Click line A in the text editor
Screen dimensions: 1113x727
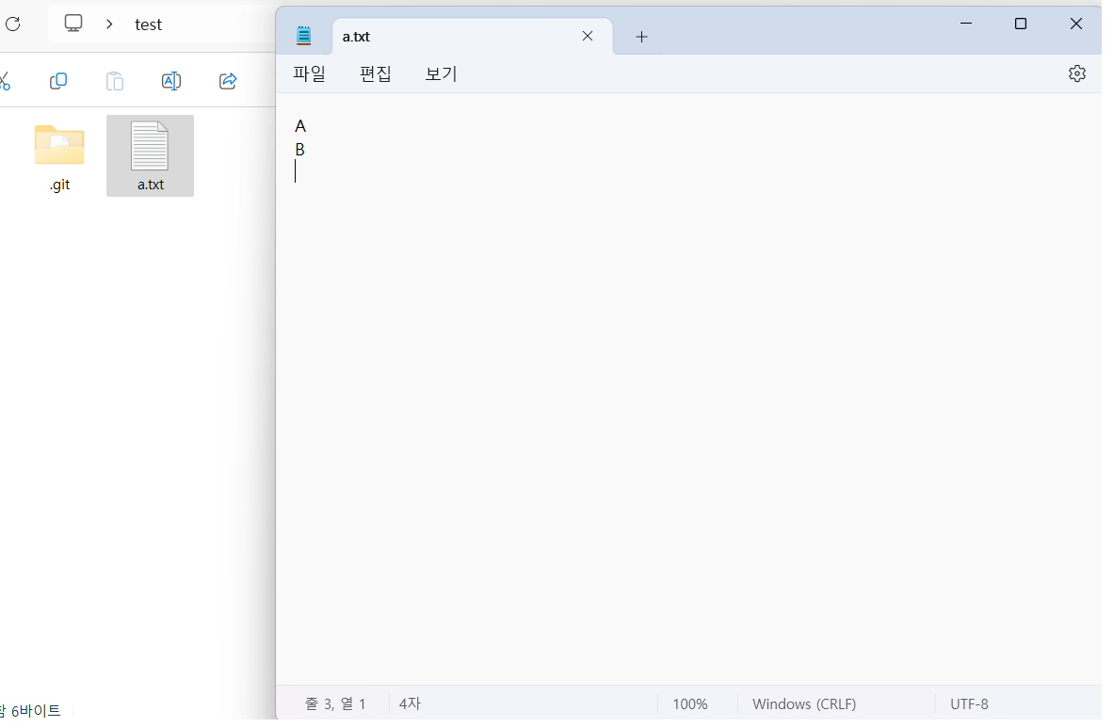pyautogui.click(x=300, y=126)
